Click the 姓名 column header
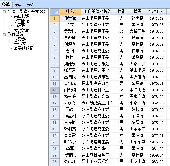Viewport: 170px width, 166px height. point(70,12)
